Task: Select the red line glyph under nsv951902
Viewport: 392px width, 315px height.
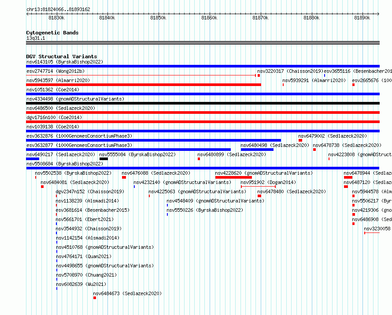Action: point(258,187)
